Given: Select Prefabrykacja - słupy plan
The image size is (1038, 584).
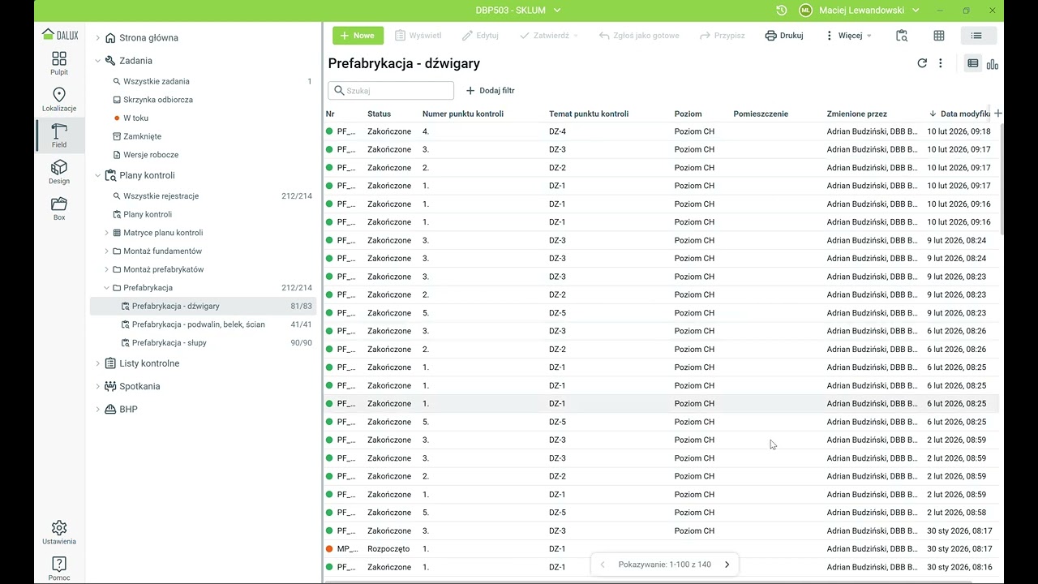Looking at the screenshot, I should pyautogui.click(x=169, y=343).
